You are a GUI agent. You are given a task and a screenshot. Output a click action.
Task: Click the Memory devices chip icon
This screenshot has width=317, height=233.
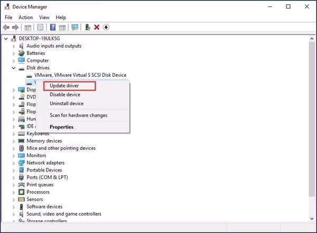pos(21,141)
